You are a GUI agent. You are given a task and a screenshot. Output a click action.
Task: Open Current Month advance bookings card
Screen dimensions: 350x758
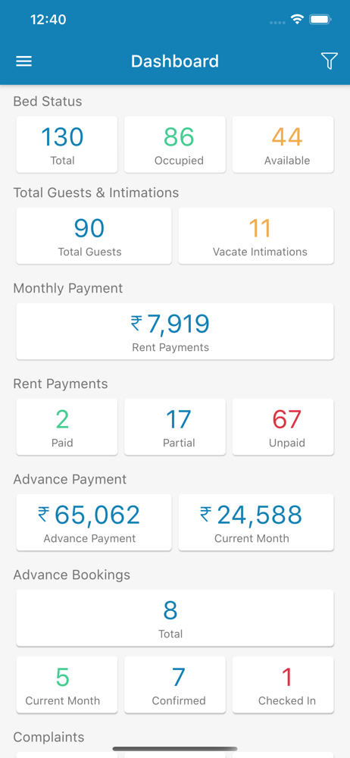click(x=67, y=684)
